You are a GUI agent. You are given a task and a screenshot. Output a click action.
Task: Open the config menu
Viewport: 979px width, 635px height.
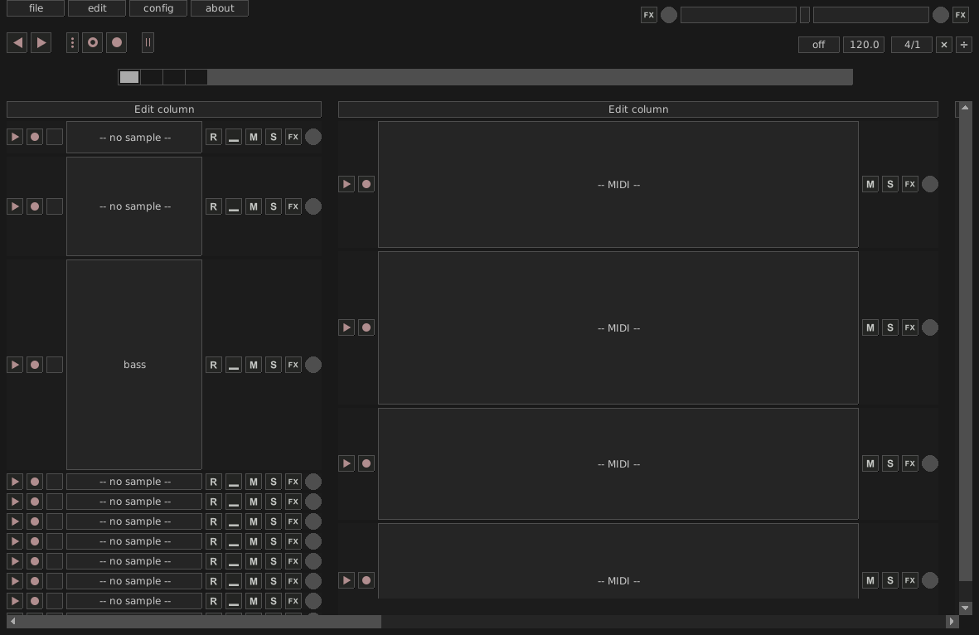(158, 8)
